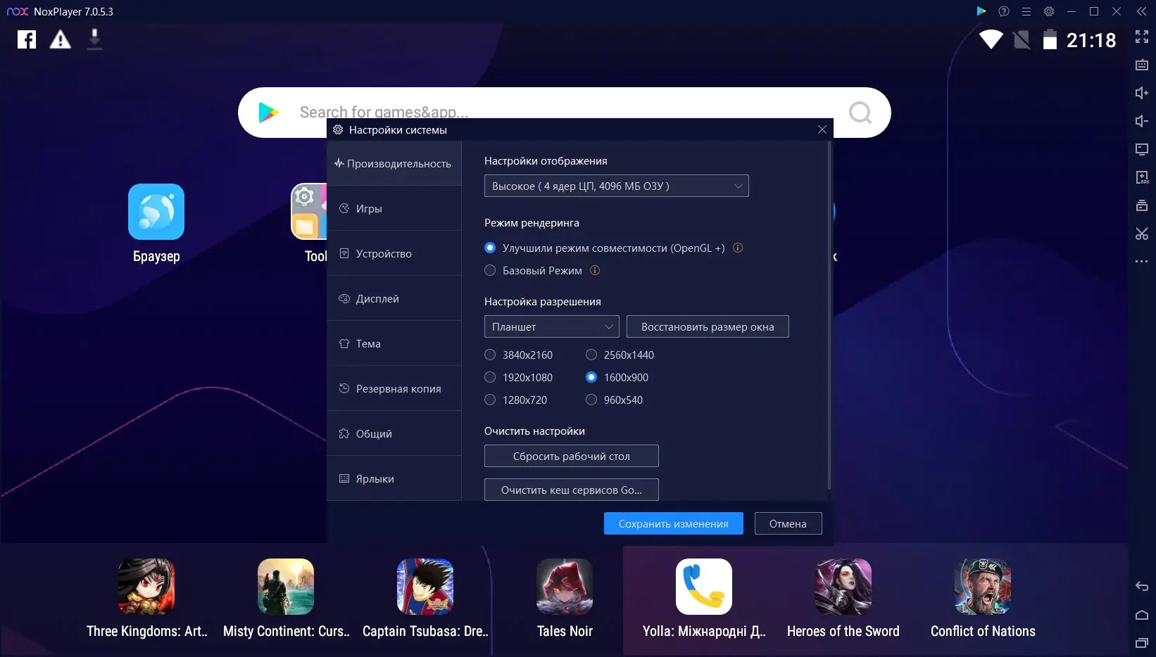Image resolution: width=1156 pixels, height=657 pixels.
Task: Launch Three Kingdoms: Art game icon
Action: tap(146, 587)
